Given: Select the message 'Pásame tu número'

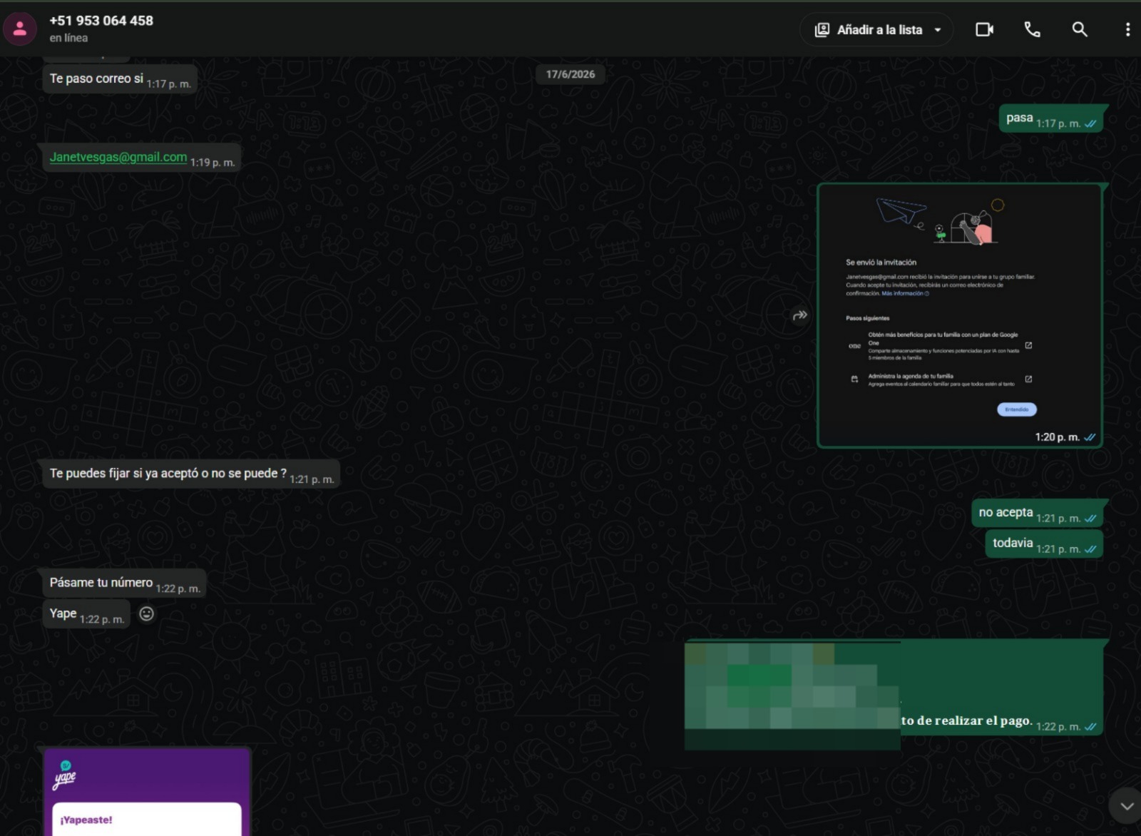Looking at the screenshot, I should pyautogui.click(x=125, y=583).
